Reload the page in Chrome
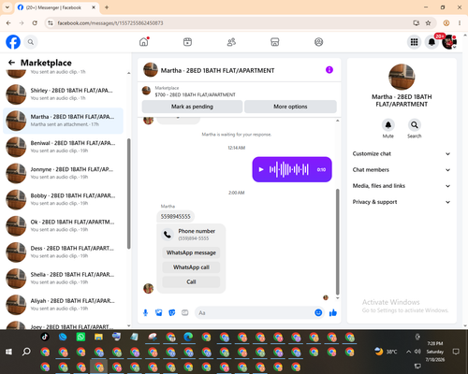Image resolution: width=468 pixels, height=374 pixels. 35,23
